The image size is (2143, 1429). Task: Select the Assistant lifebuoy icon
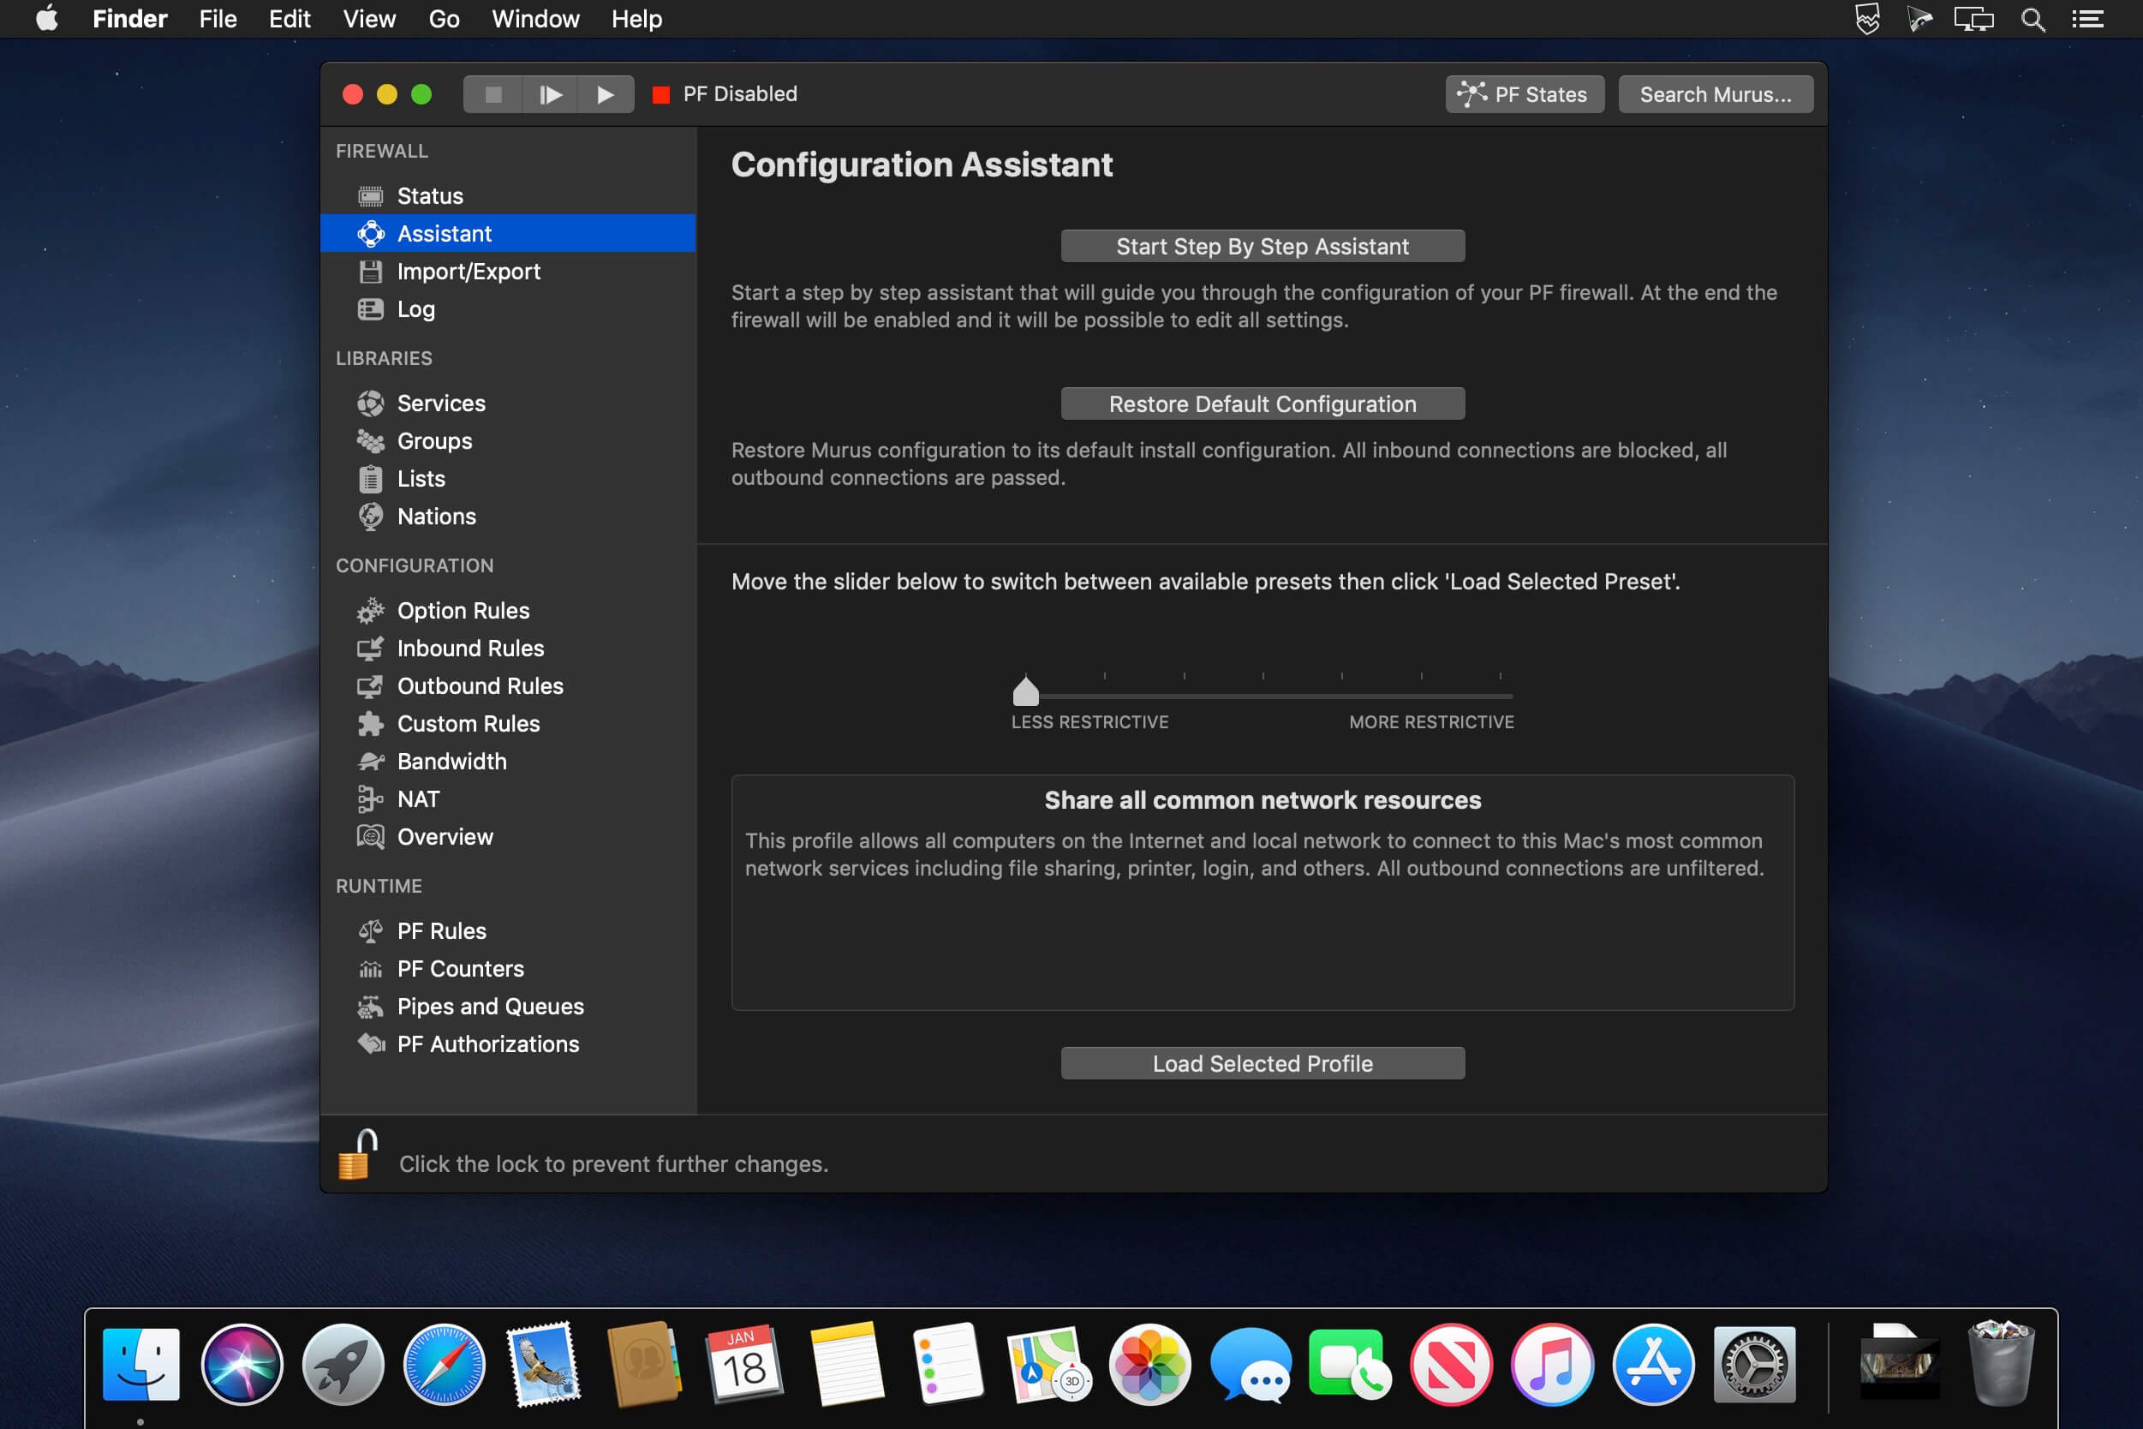(370, 233)
